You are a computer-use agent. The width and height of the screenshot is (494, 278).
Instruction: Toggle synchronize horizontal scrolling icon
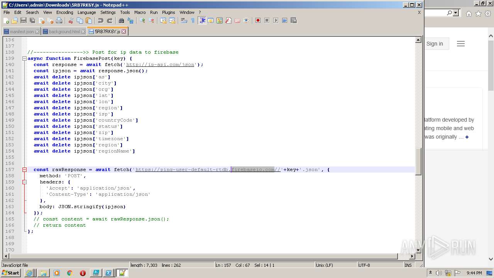pos(172,20)
